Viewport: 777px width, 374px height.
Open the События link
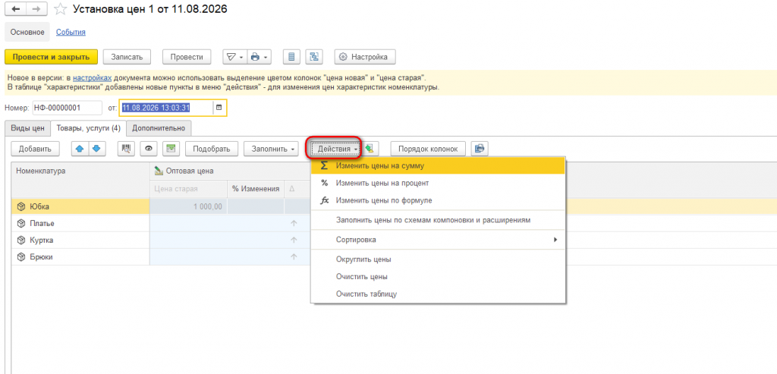(x=71, y=32)
